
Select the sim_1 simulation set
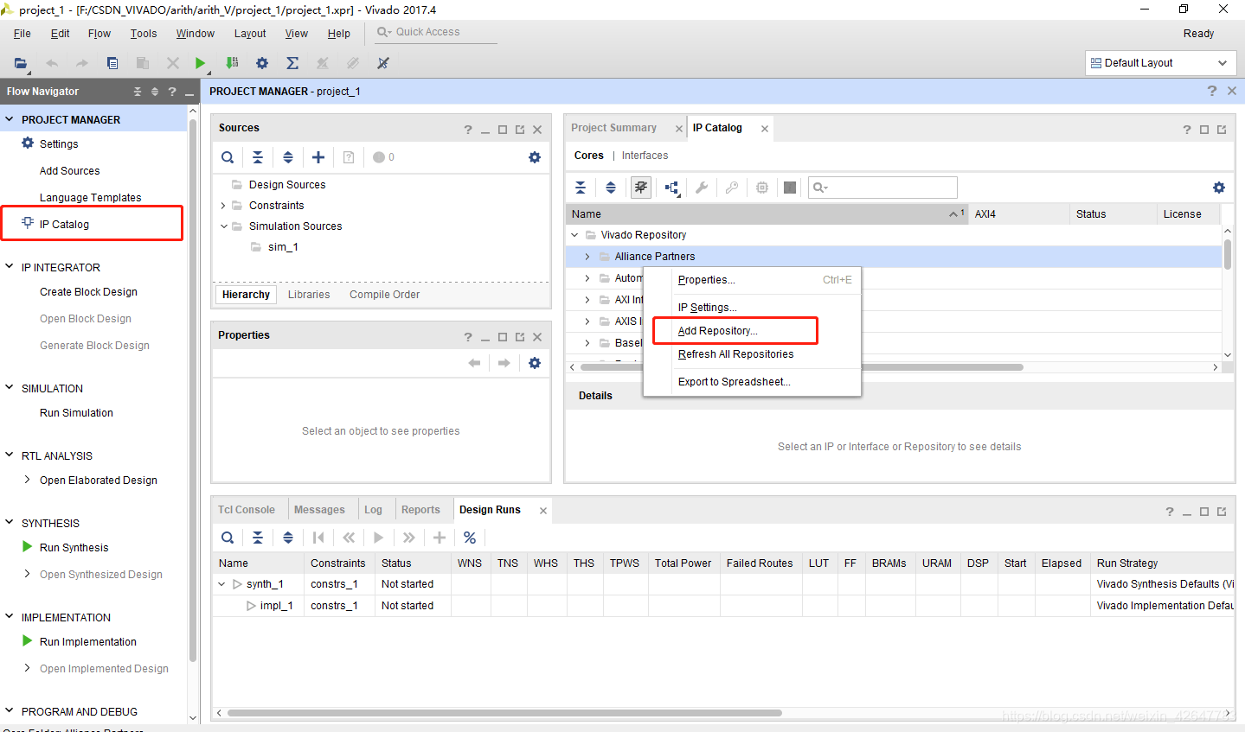click(x=283, y=247)
